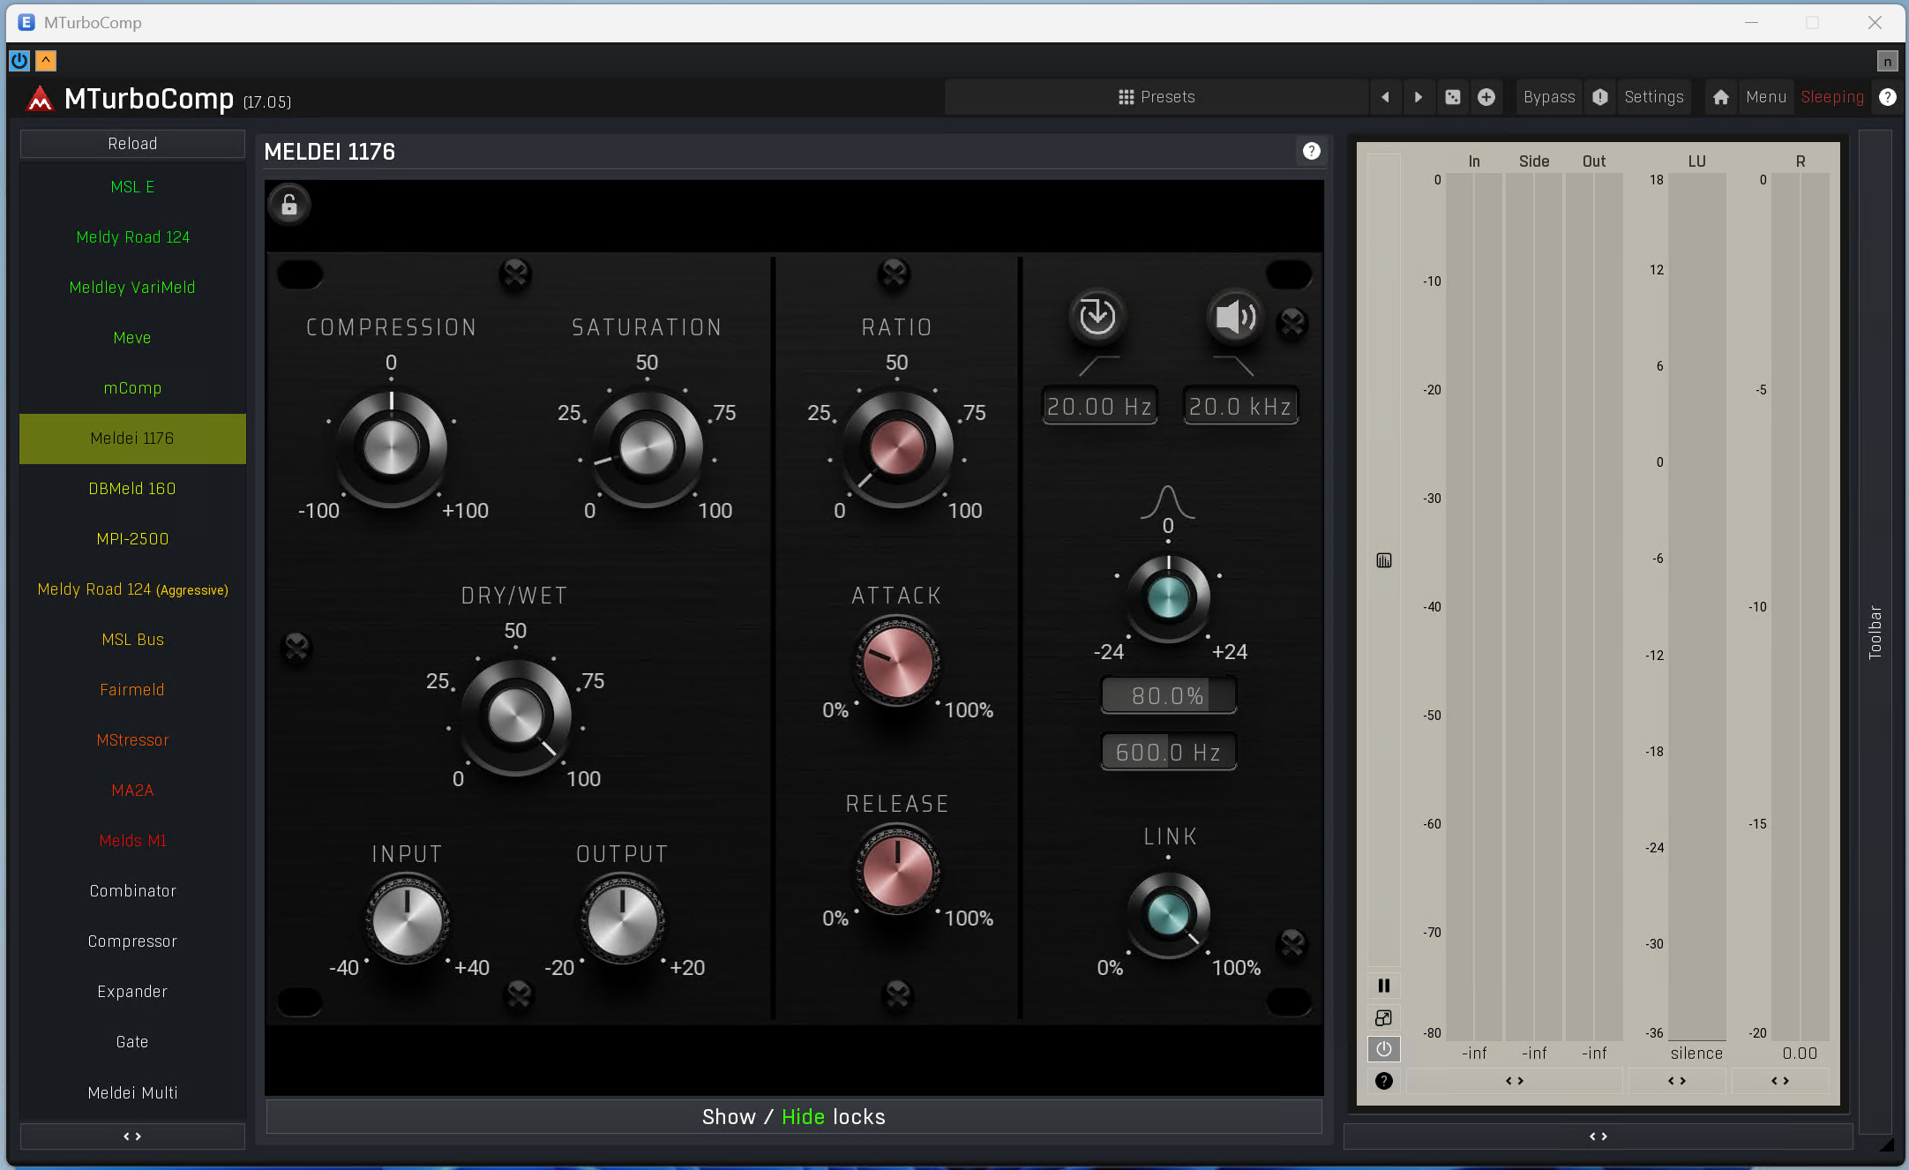Viewport: 1909px width, 1170px height.
Task: Go to next preset arrow
Action: (x=1419, y=97)
